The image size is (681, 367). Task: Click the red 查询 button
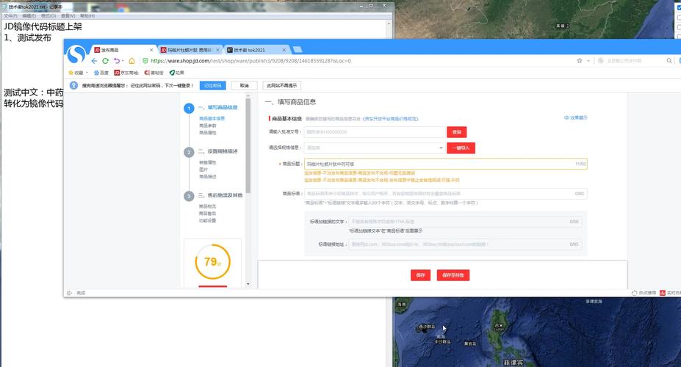(456, 132)
